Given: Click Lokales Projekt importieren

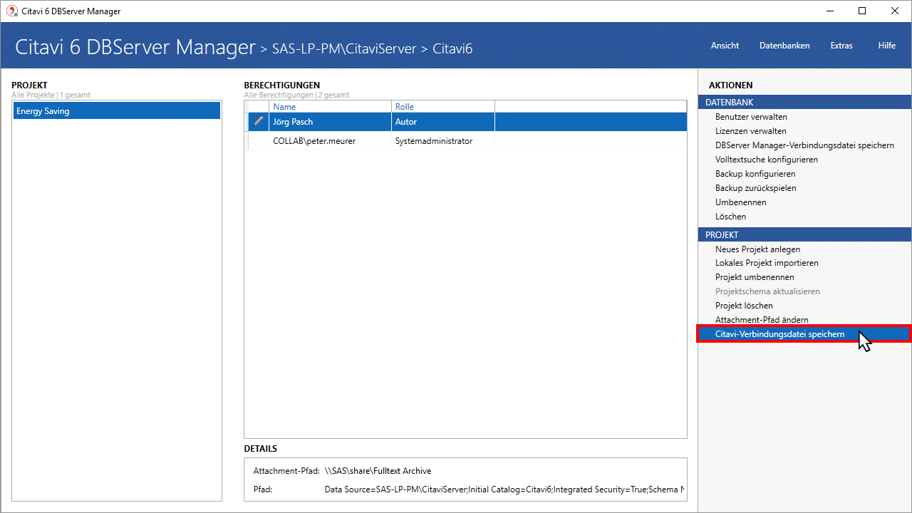Looking at the screenshot, I should (x=767, y=263).
